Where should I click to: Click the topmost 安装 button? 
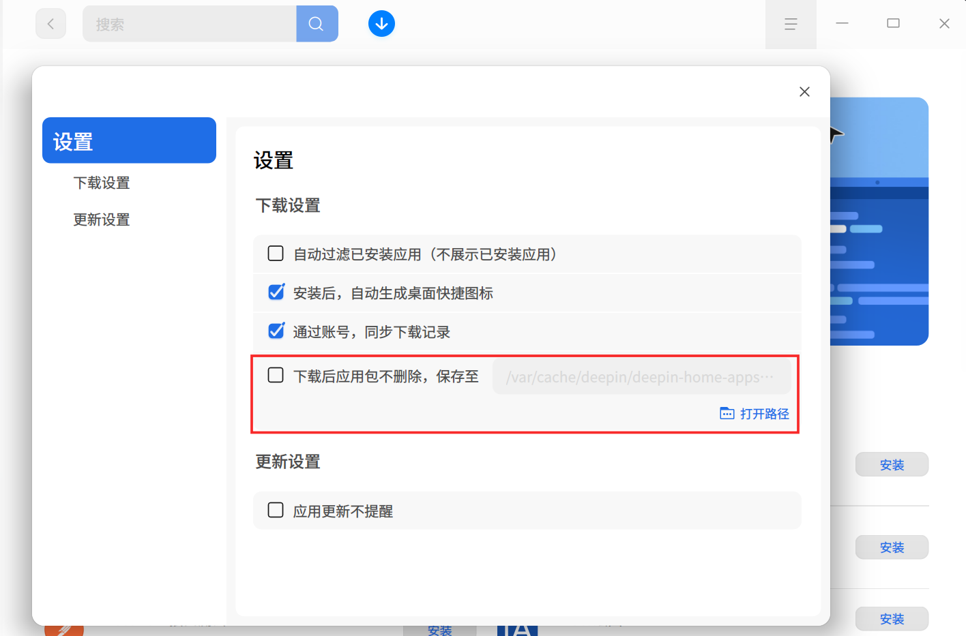tap(892, 465)
